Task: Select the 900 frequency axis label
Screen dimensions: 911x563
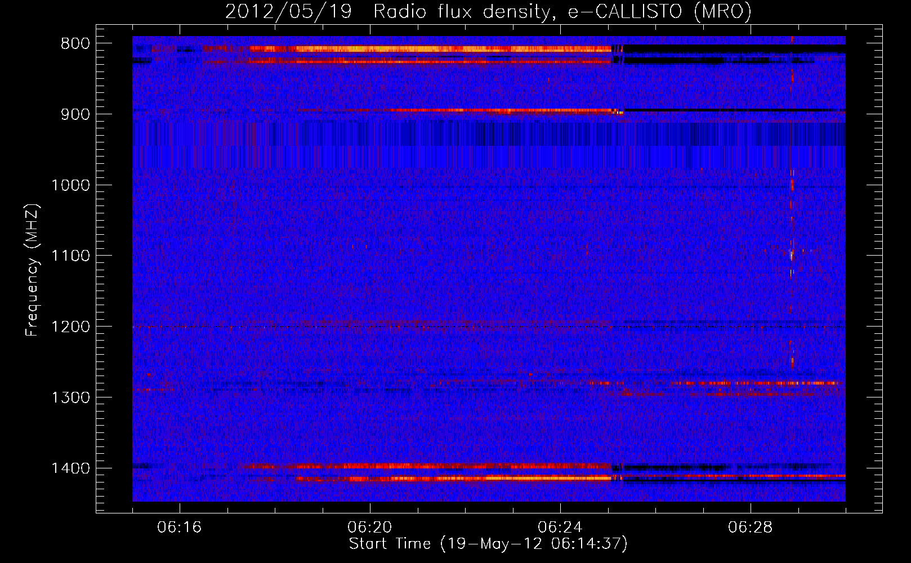Action: tap(75, 114)
